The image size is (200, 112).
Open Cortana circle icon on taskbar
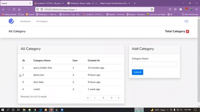tap(13, 110)
